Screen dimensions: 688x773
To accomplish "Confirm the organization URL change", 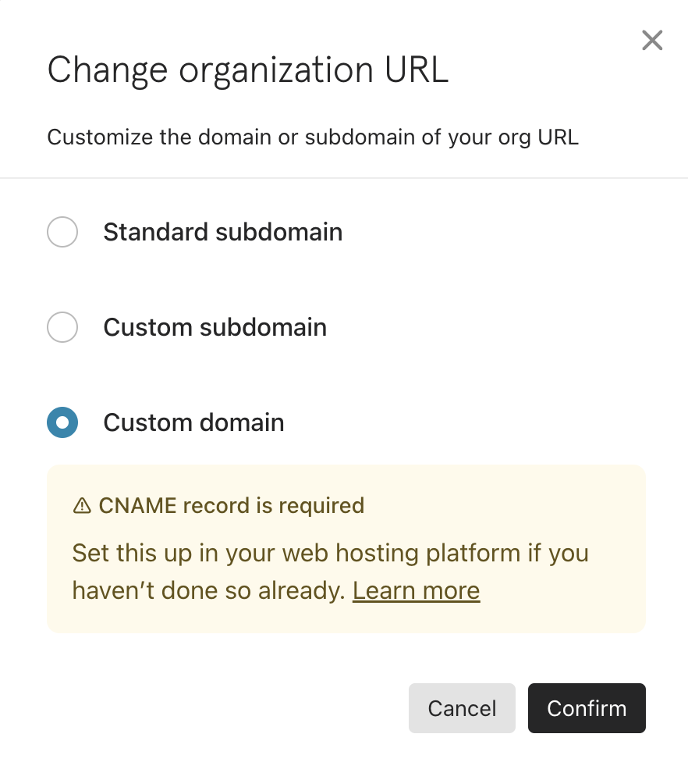I will tap(587, 708).
